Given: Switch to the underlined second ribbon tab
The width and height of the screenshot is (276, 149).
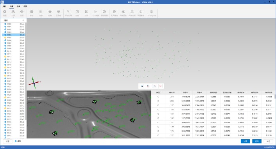Looking at the screenshot, I should coord(11,6).
